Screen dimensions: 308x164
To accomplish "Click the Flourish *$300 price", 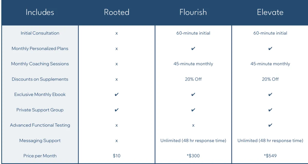I will pos(193,156).
